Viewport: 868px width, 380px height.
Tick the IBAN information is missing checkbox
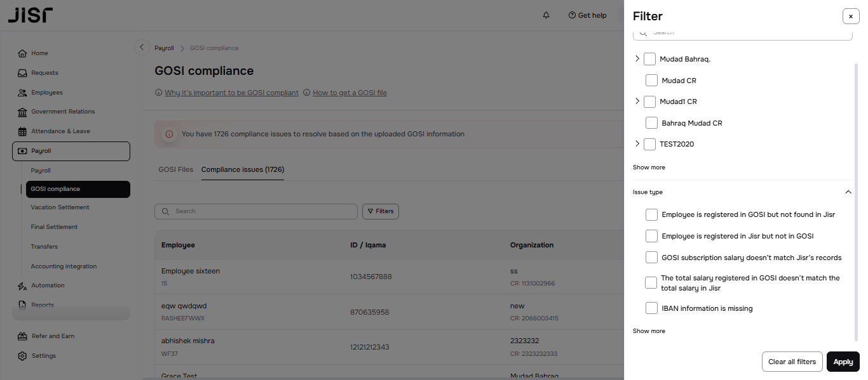point(651,308)
